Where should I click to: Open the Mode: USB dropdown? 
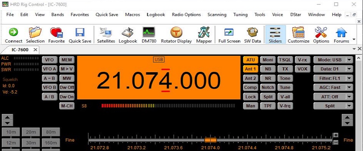coord(333,60)
